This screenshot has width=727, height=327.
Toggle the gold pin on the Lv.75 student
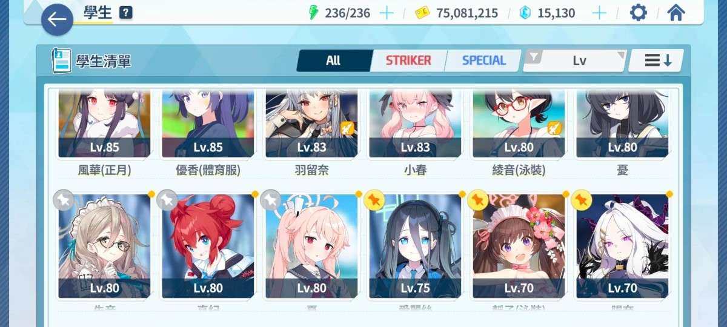374,199
